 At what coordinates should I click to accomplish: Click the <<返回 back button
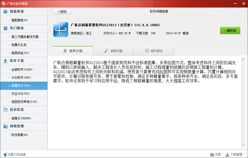tap(62, 12)
